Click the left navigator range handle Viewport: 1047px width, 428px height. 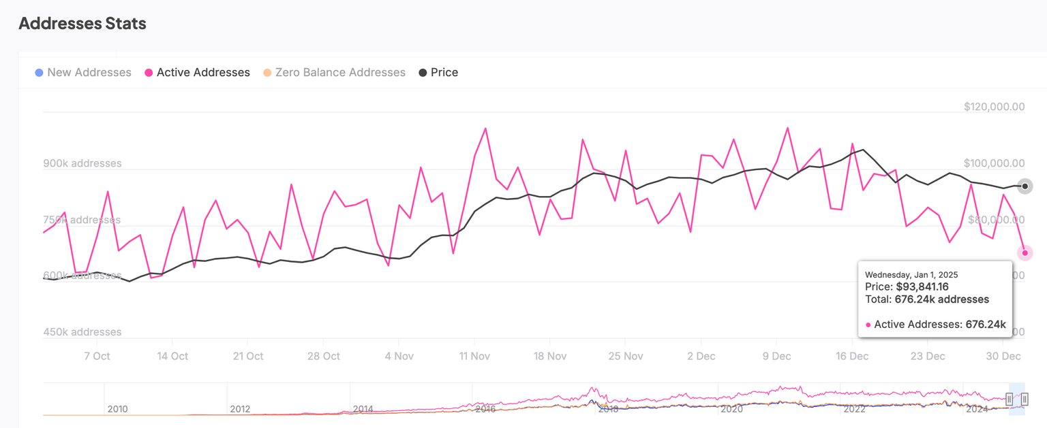point(1010,399)
